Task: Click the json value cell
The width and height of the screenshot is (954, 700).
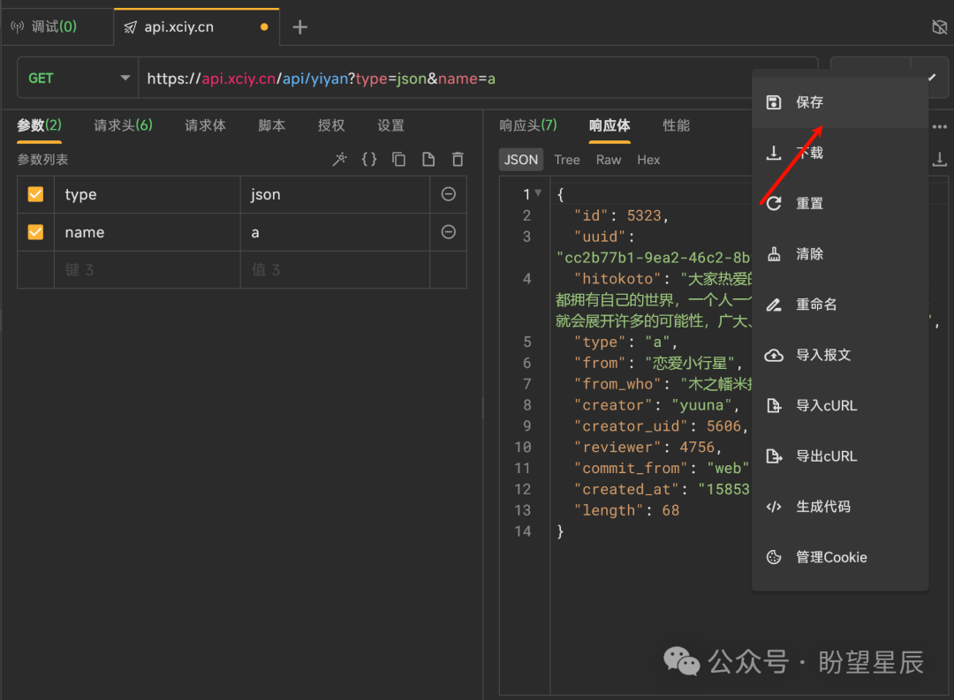Action: coord(336,194)
